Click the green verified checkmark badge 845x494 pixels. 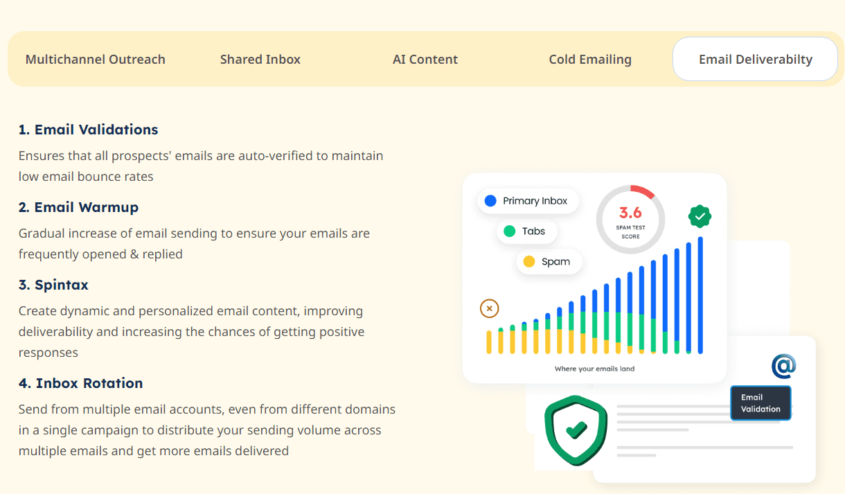pyautogui.click(x=700, y=216)
